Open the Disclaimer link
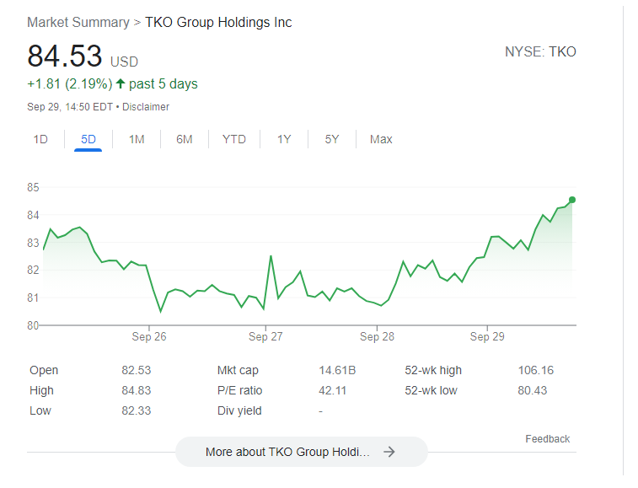Viewport: 638px width, 488px height. pos(148,107)
